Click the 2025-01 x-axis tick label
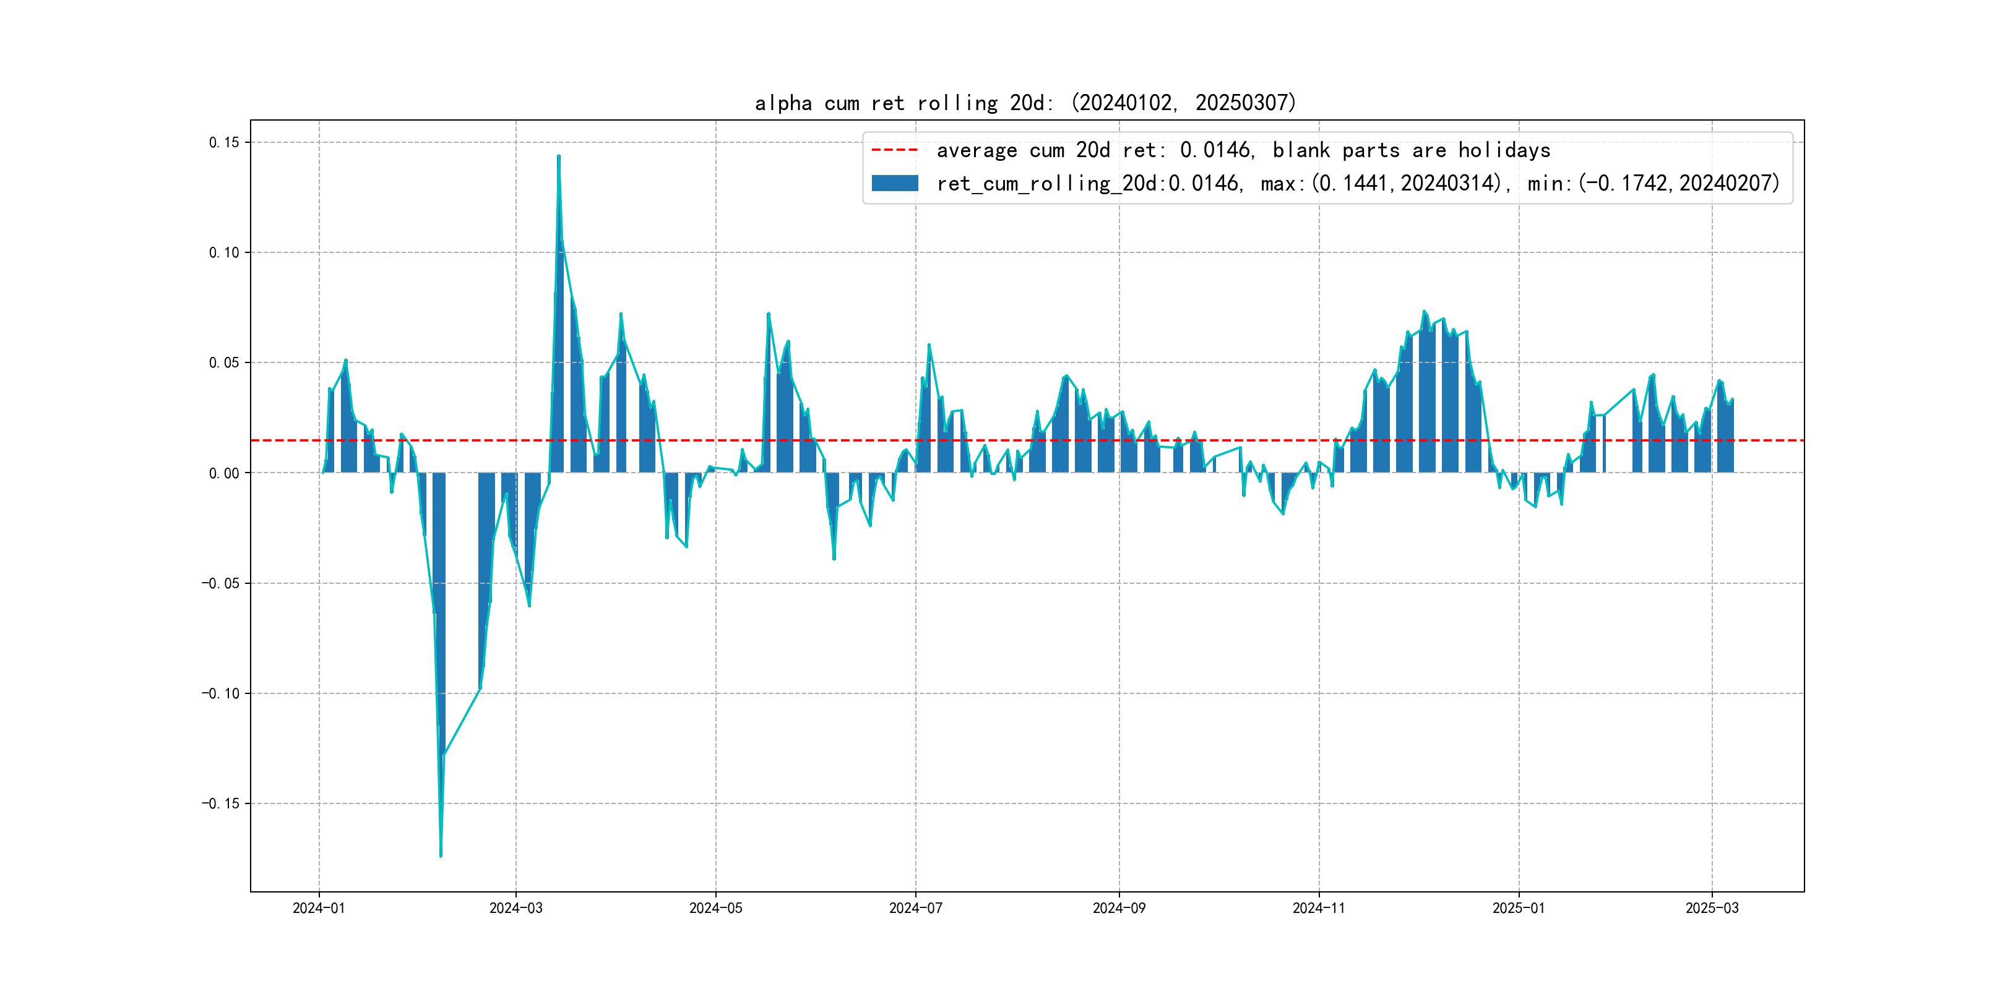Screen dimensions: 2005x1002 [1518, 908]
